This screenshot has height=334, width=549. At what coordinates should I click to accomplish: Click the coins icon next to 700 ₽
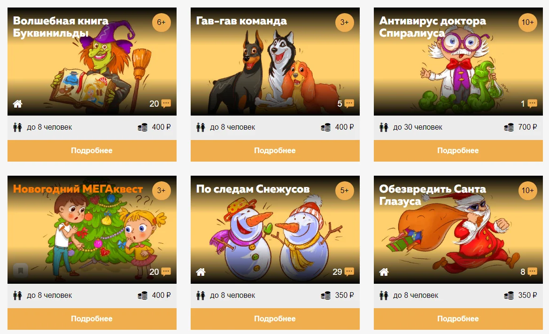point(509,127)
